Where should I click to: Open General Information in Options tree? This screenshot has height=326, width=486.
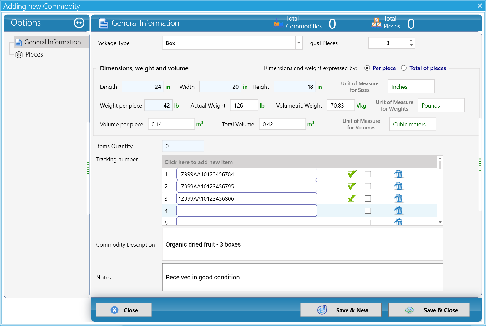[x=52, y=42]
